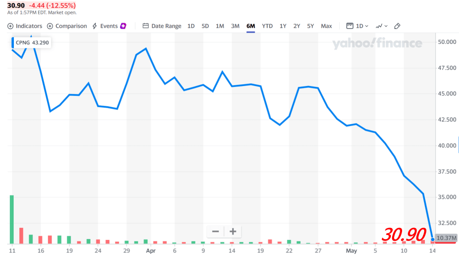This screenshot has width=459, height=257.
Task: Select the Max time range
Action: [x=326, y=26]
